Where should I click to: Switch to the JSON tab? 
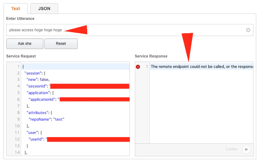[44, 9]
